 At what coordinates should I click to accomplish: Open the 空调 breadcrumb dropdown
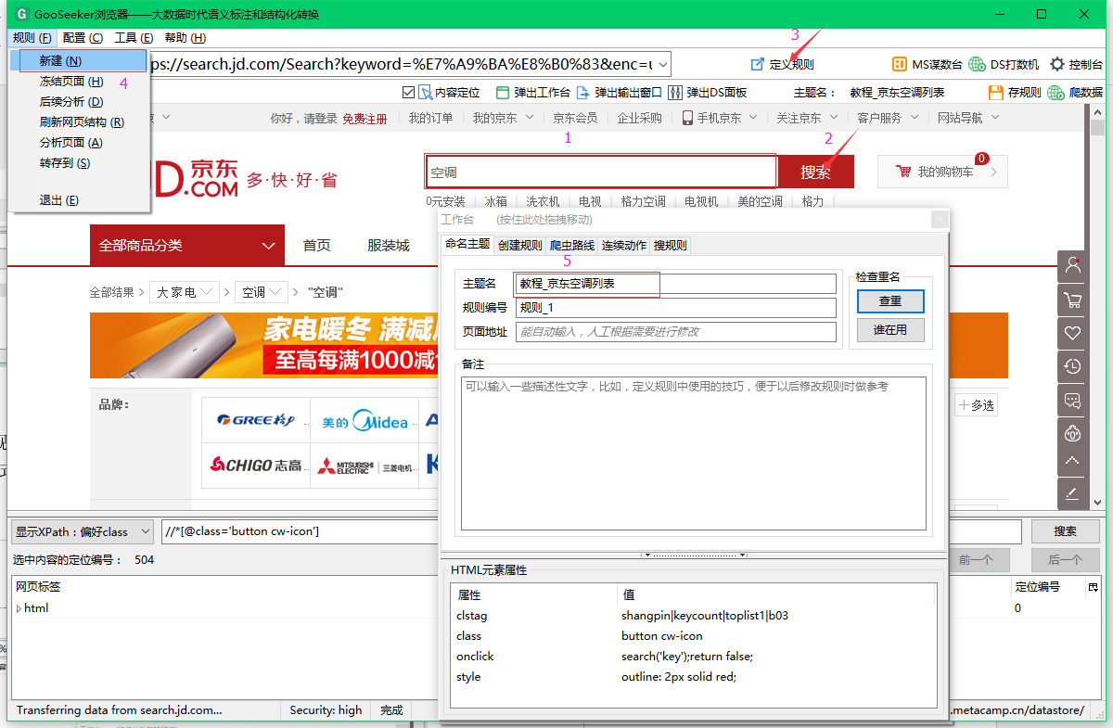pos(261,292)
